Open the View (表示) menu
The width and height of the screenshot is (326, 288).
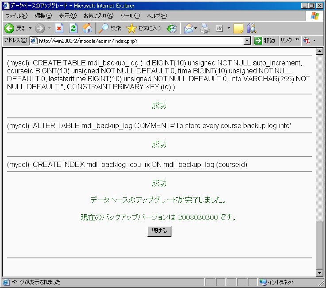(68, 16)
